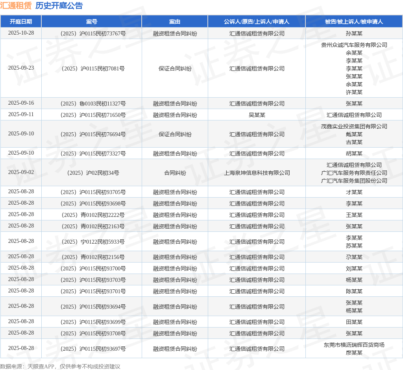The height and width of the screenshot is (370, 403).
Task: Click case number 沪0115民初93697号
Action: point(93,349)
